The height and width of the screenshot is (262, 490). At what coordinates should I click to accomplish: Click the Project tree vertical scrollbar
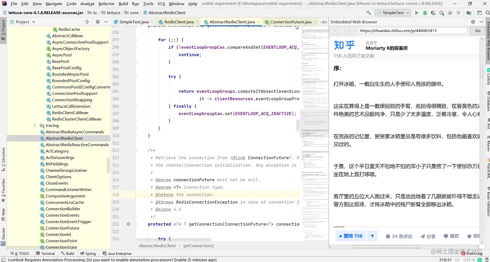click(108, 165)
